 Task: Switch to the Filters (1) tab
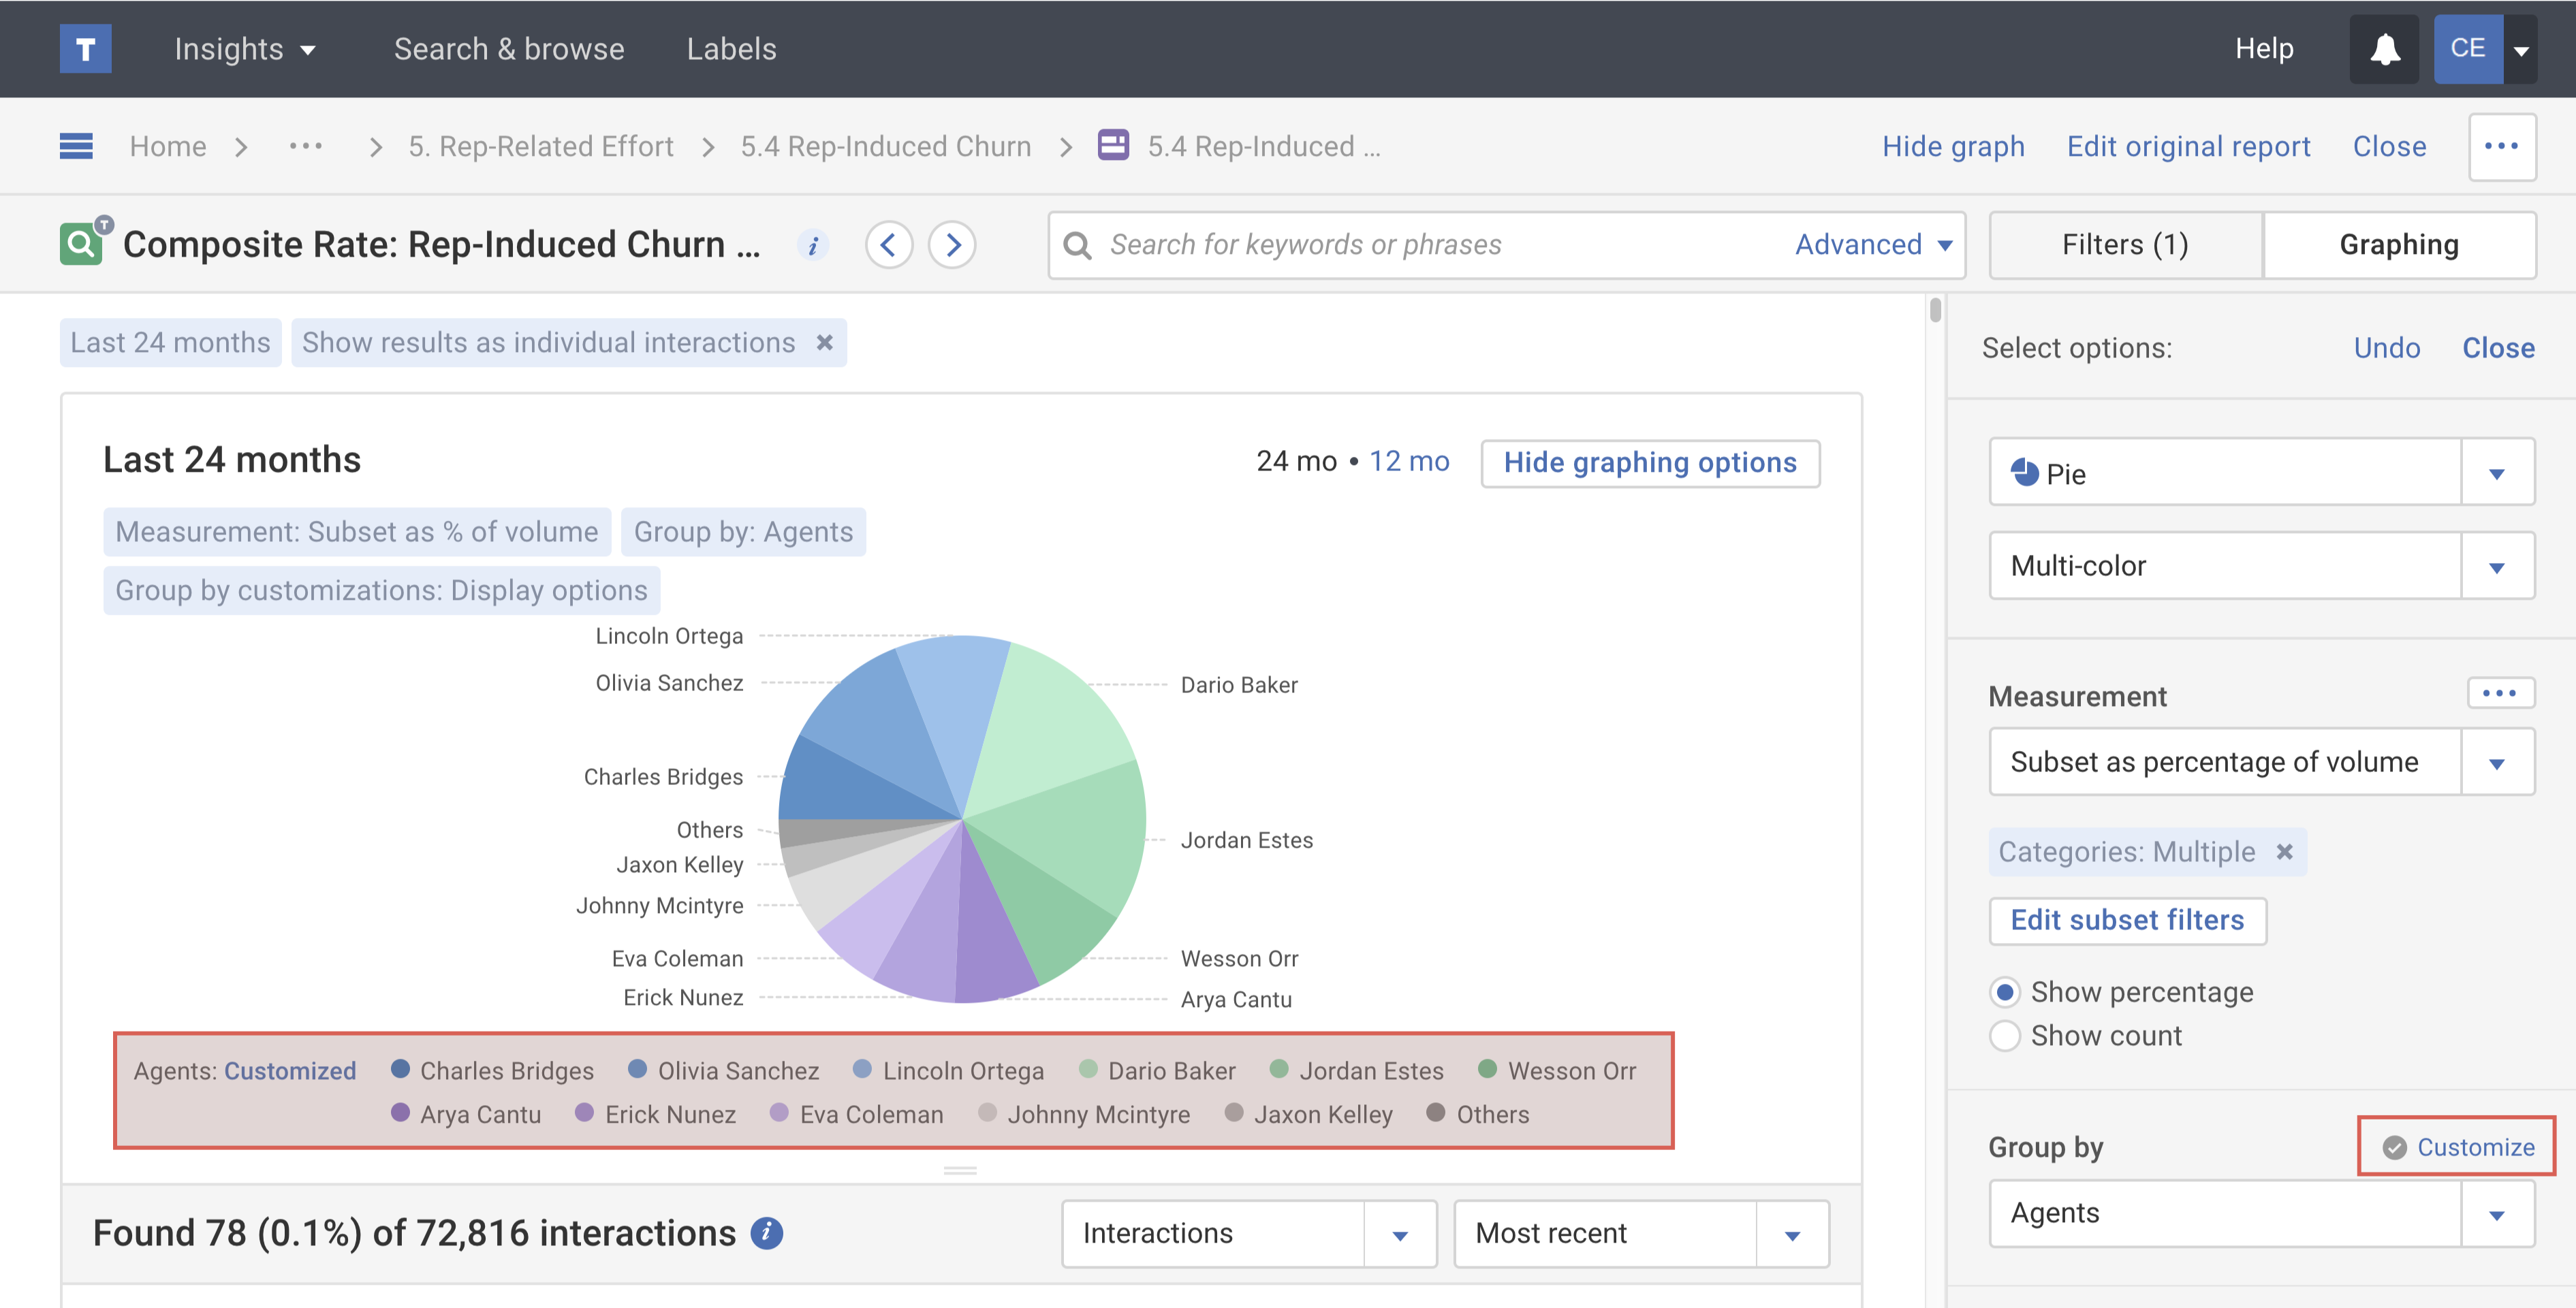click(2125, 245)
